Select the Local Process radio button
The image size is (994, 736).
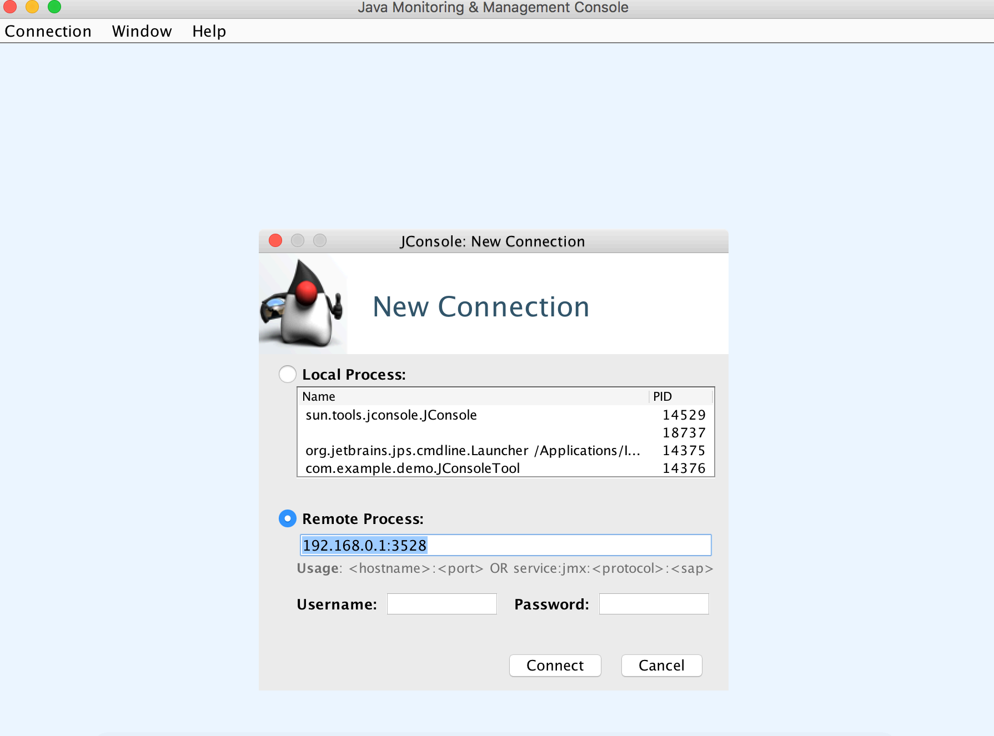(287, 374)
